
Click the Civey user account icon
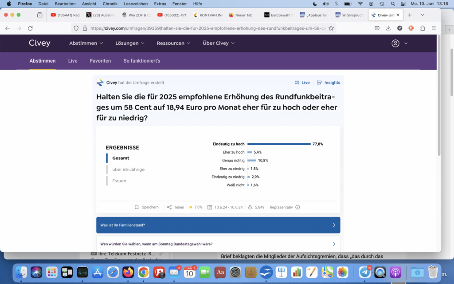click(x=395, y=43)
